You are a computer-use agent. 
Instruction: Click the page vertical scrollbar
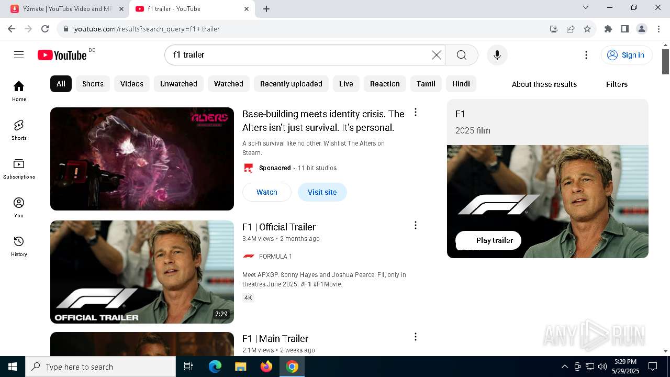click(x=665, y=62)
